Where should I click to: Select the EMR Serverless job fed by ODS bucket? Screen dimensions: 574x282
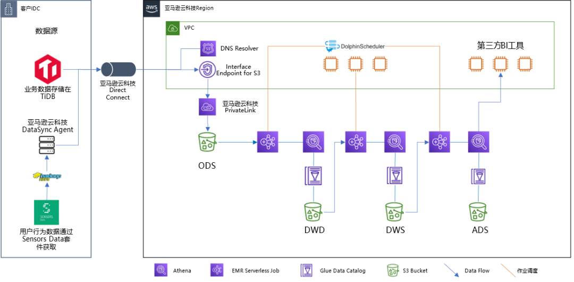click(x=268, y=142)
